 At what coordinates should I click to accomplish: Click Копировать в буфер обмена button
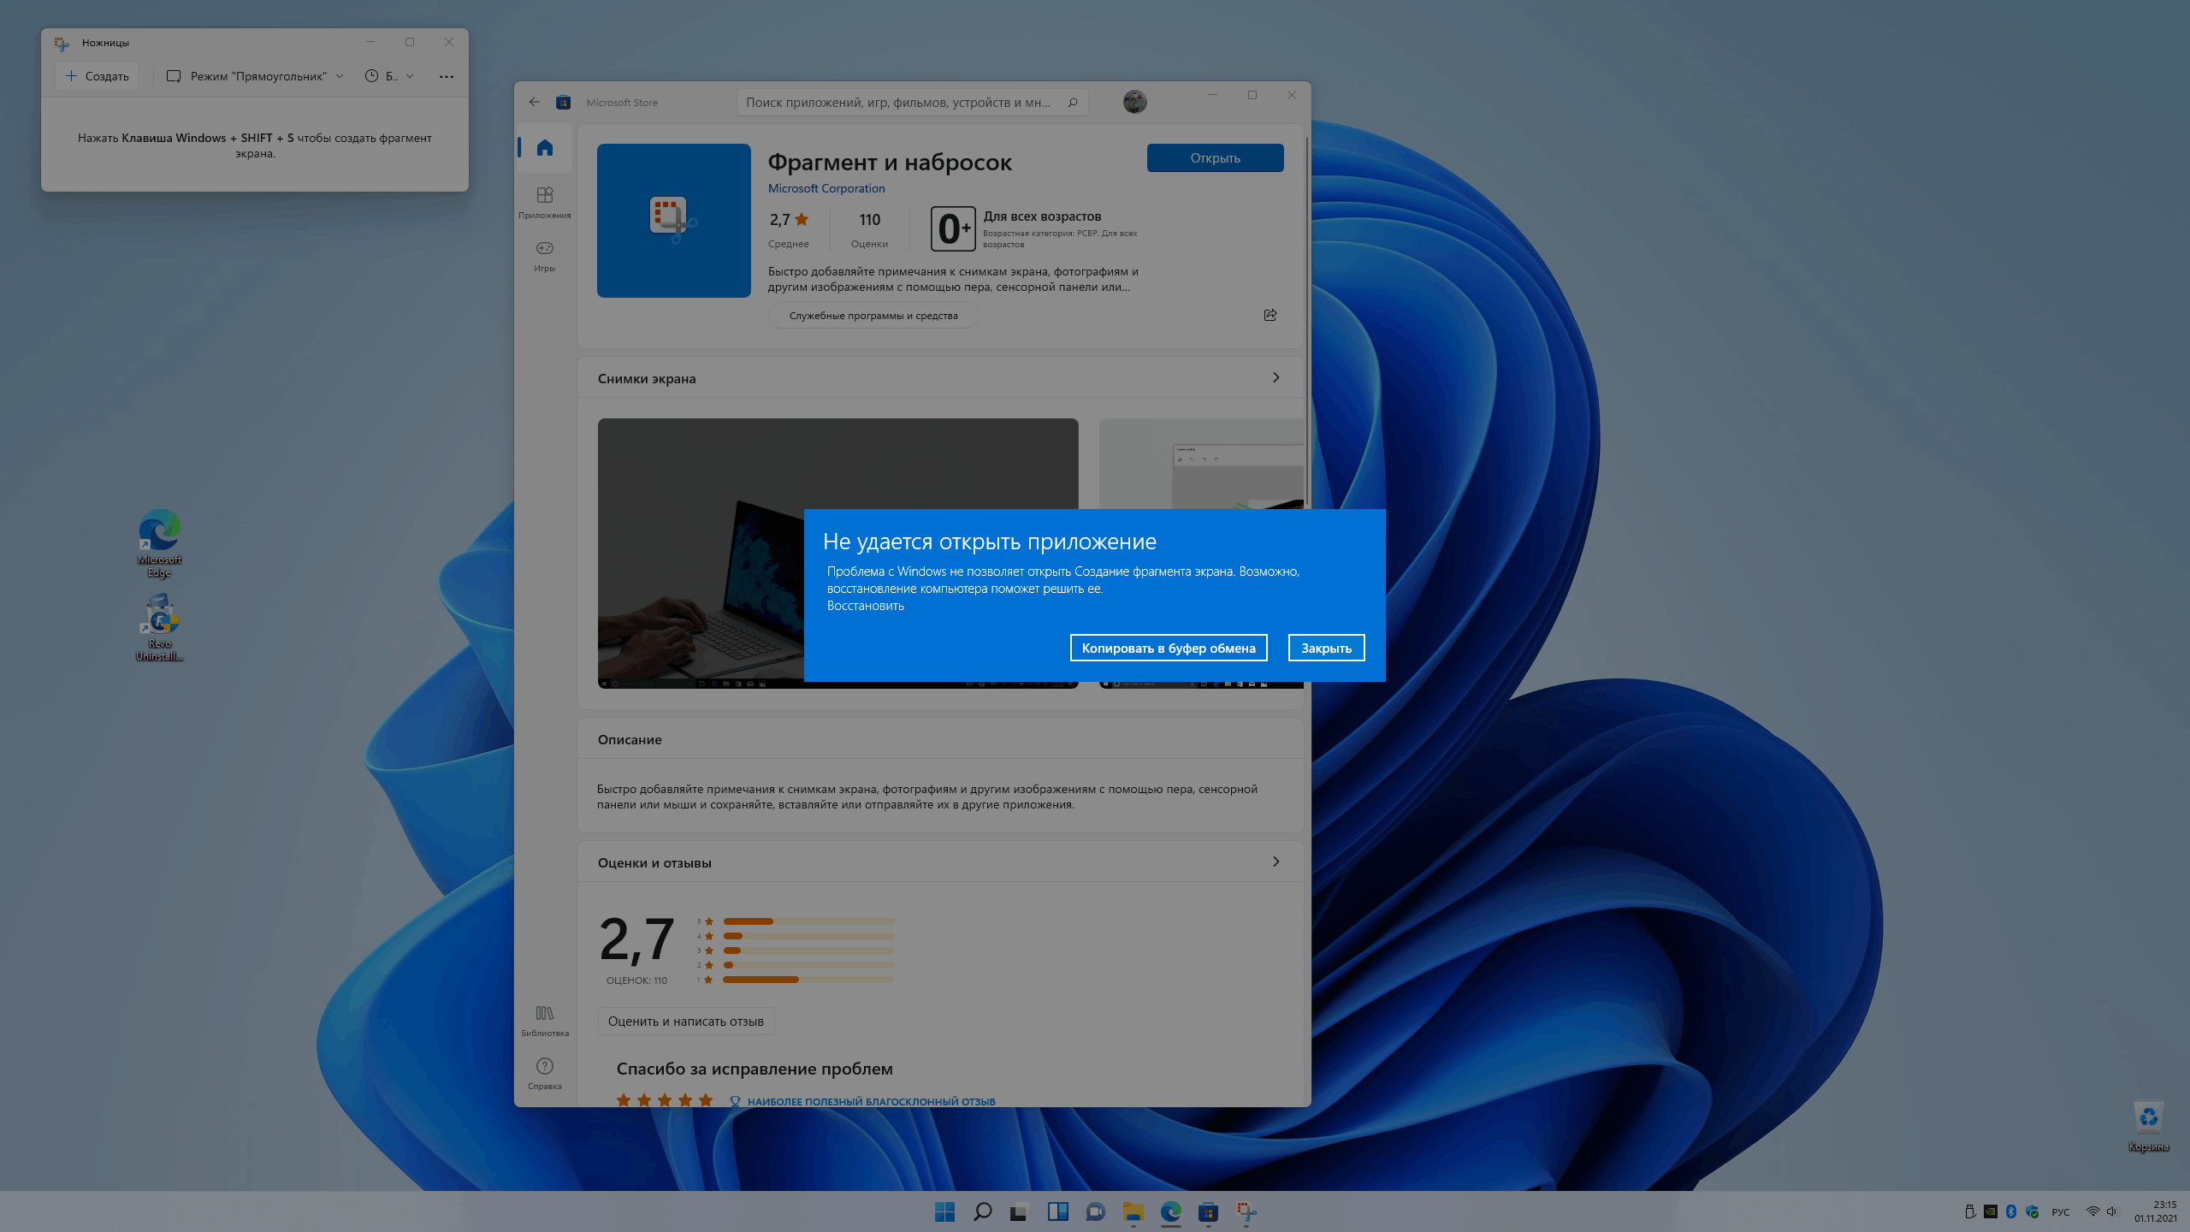click(1169, 648)
